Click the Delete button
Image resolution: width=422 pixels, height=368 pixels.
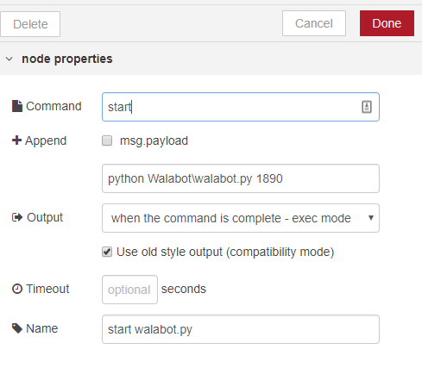click(30, 24)
